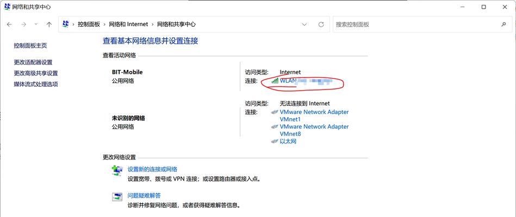The image size is (516, 217).
Task: Open the VMware Network Adapter VMnet8 link
Action: [314, 130]
